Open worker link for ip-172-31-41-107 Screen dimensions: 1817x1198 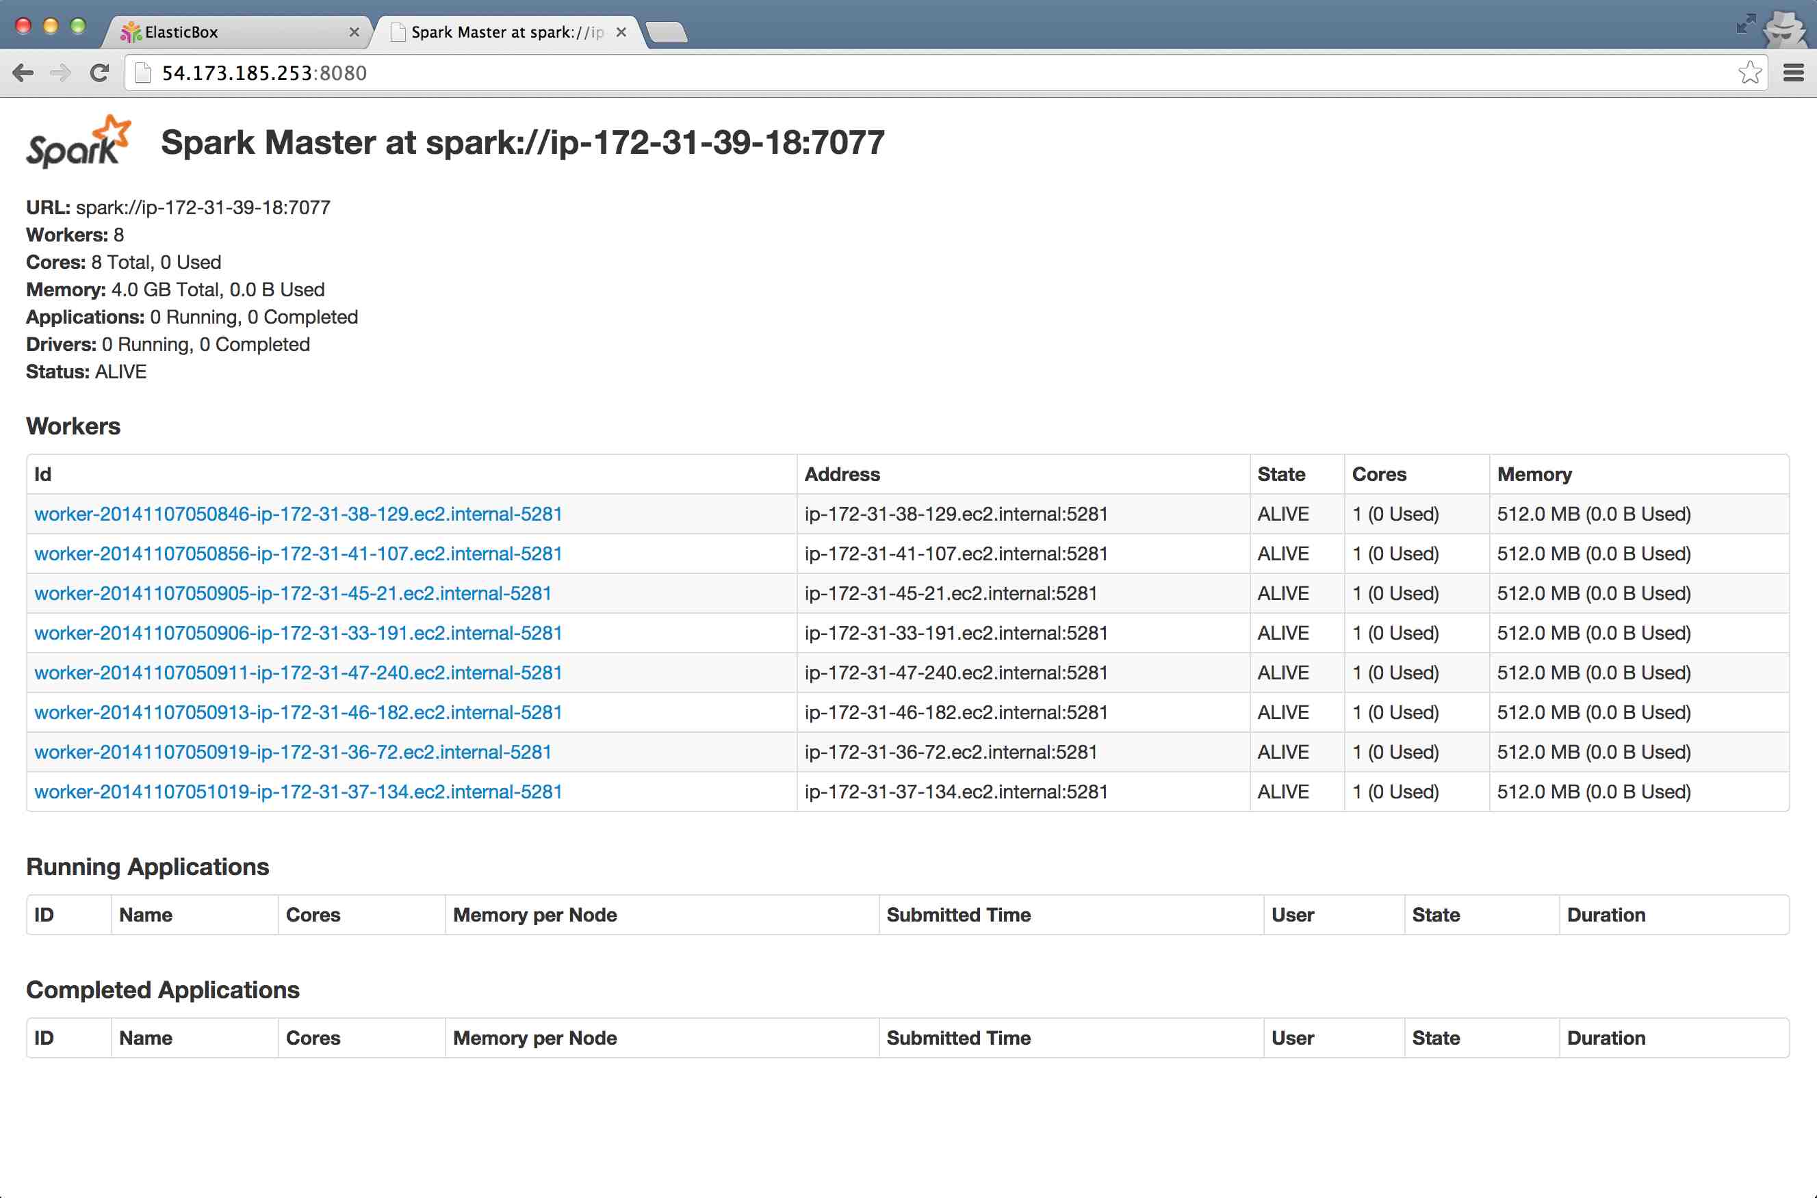coord(298,554)
